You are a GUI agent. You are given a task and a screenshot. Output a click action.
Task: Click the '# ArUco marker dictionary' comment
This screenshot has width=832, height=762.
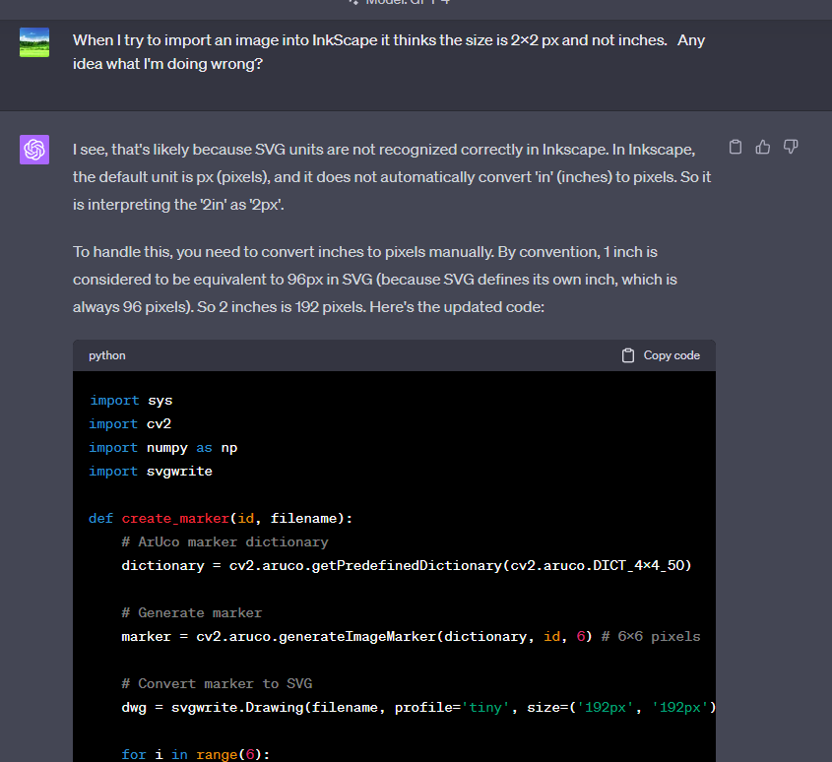224,542
